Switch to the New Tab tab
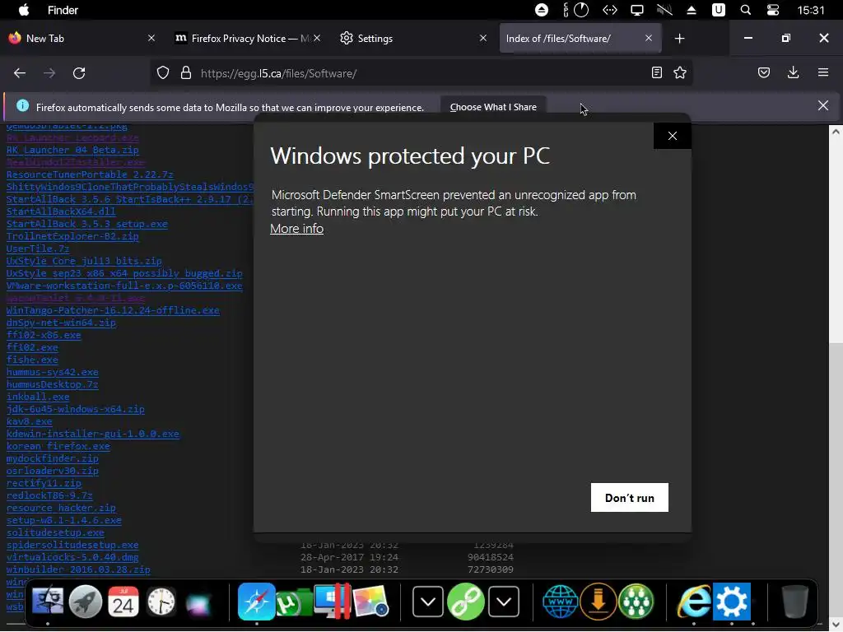This screenshot has width=843, height=632. click(81, 38)
